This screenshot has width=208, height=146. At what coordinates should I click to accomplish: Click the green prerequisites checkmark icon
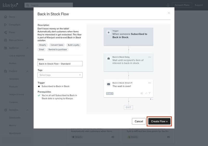[39, 95]
